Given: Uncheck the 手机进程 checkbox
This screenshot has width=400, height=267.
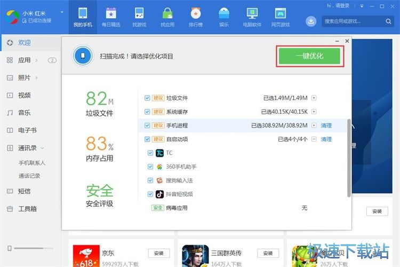Looking at the screenshot, I should tap(147, 125).
